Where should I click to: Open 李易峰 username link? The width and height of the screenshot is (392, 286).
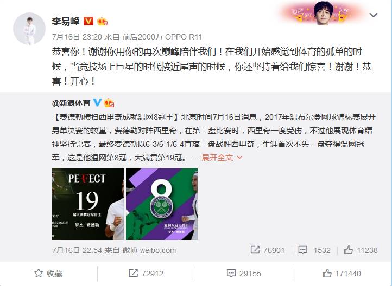pos(66,21)
